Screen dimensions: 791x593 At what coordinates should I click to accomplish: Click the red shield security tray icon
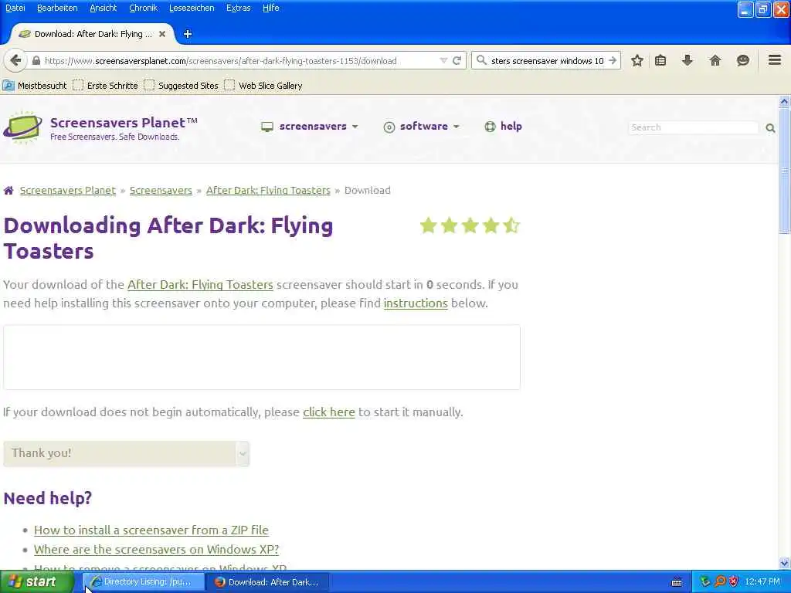tap(734, 582)
